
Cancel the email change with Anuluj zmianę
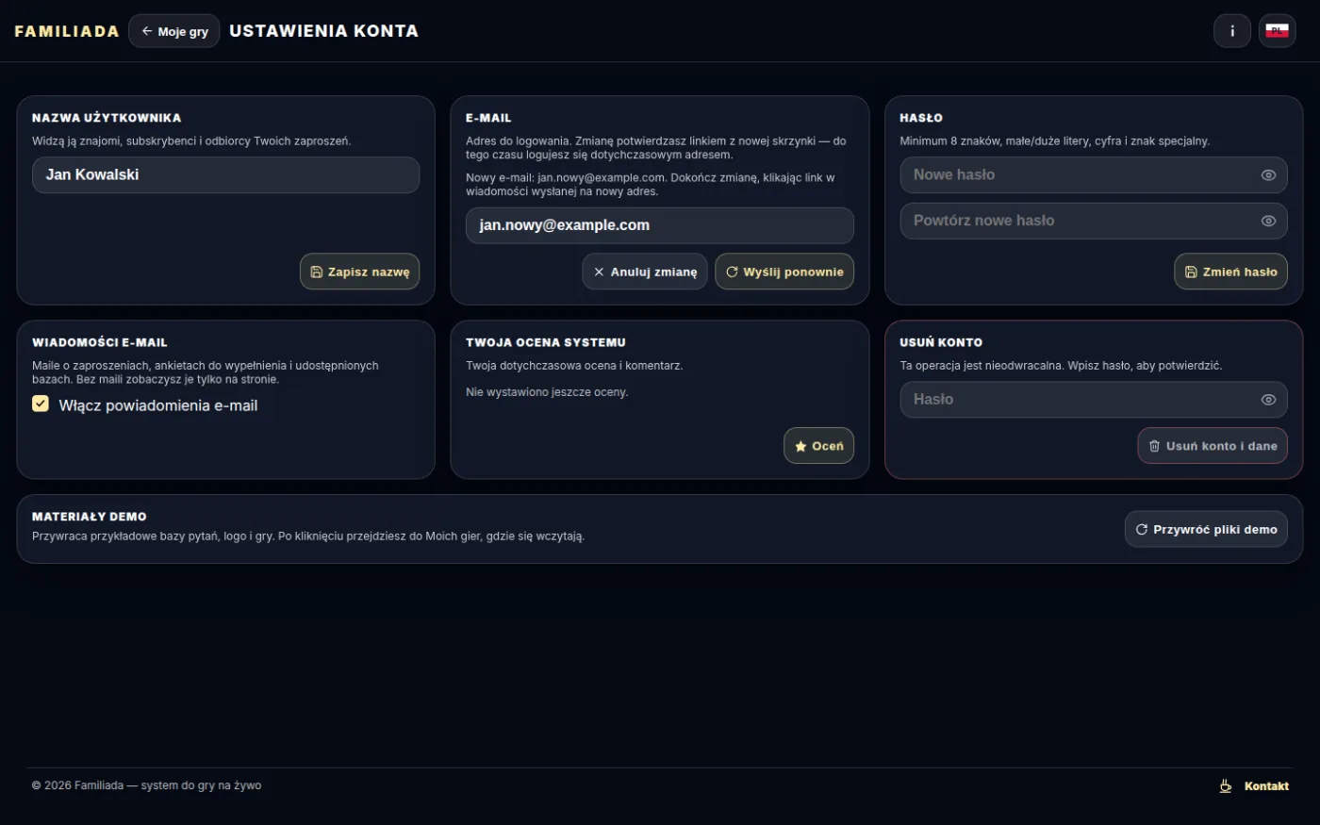(x=645, y=272)
